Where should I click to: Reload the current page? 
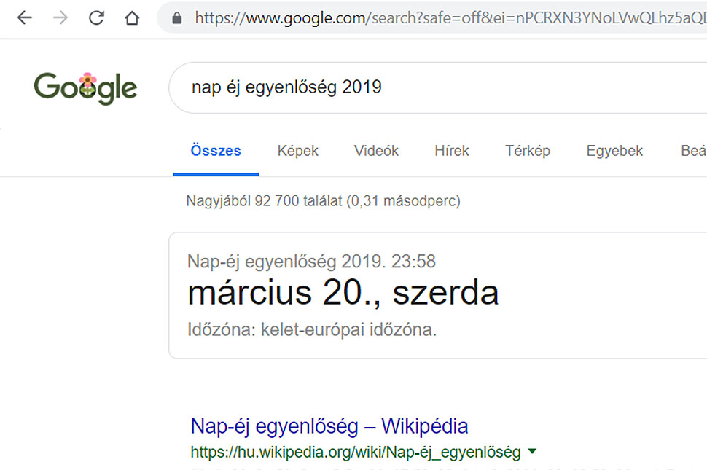click(x=96, y=18)
